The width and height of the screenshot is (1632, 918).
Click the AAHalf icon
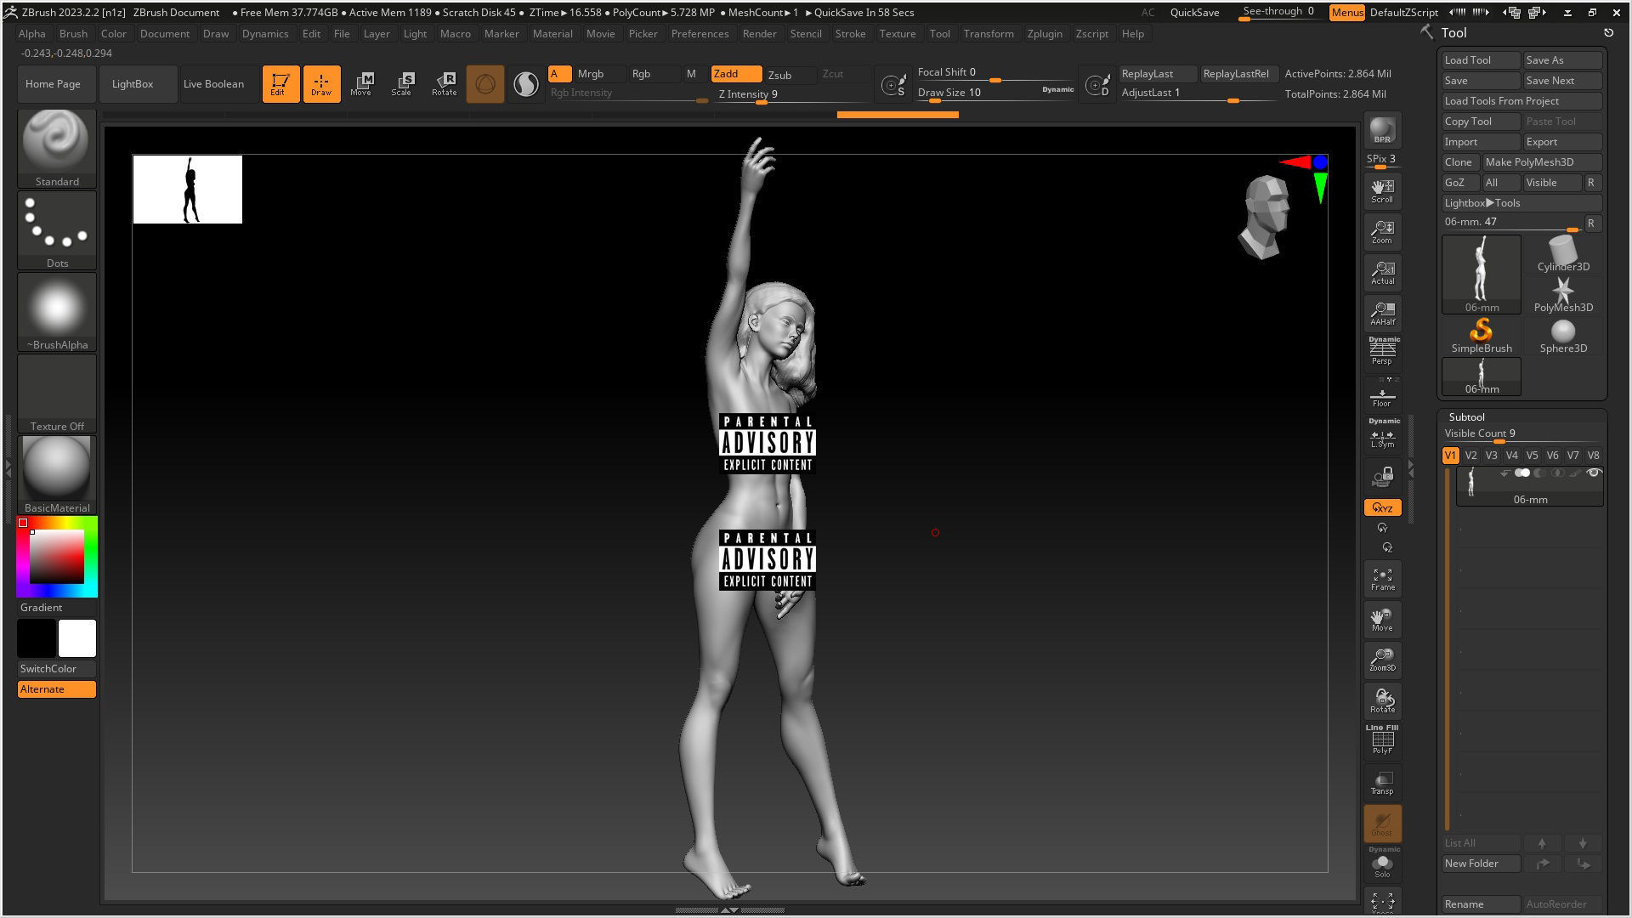(1382, 313)
